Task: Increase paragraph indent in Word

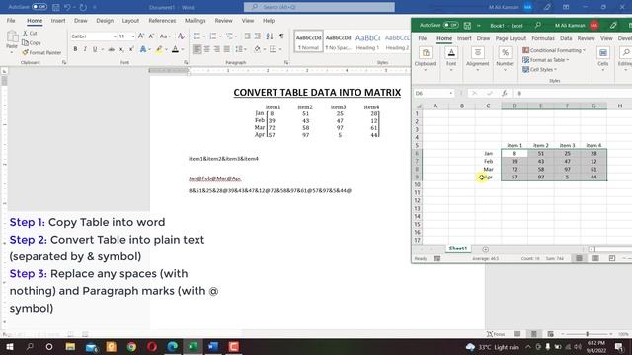Action: (258, 36)
